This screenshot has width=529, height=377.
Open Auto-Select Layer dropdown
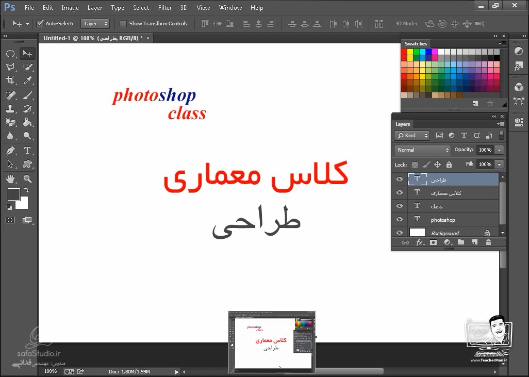95,24
